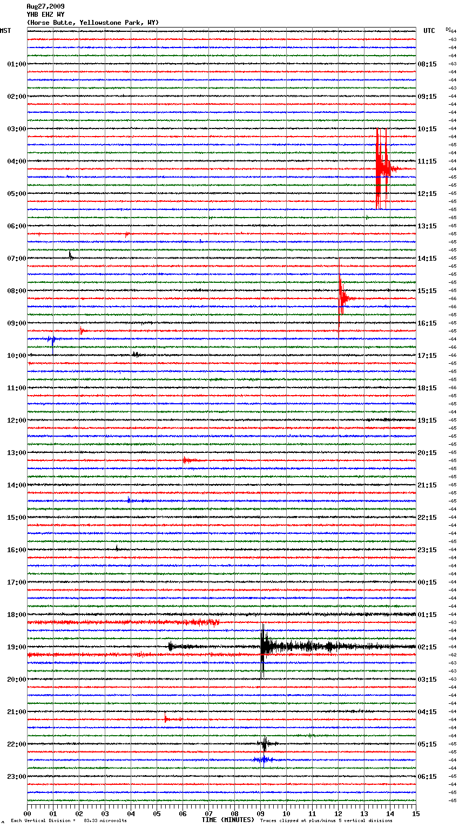Click the small red event below the 21:00 trace
Screen dimensions: 459x828
168,719
